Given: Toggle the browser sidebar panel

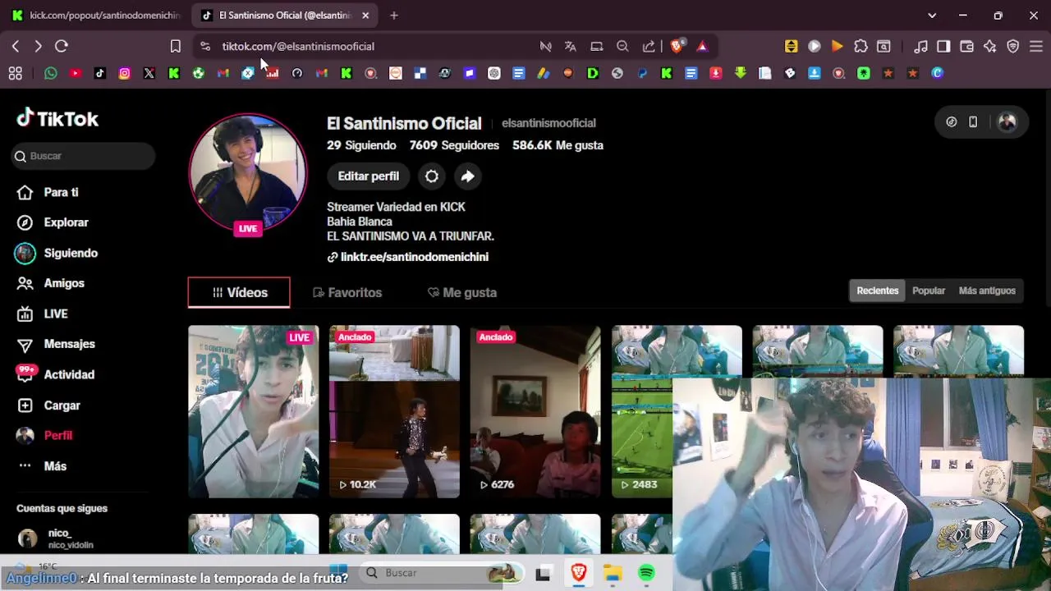Looking at the screenshot, I should point(943,47).
